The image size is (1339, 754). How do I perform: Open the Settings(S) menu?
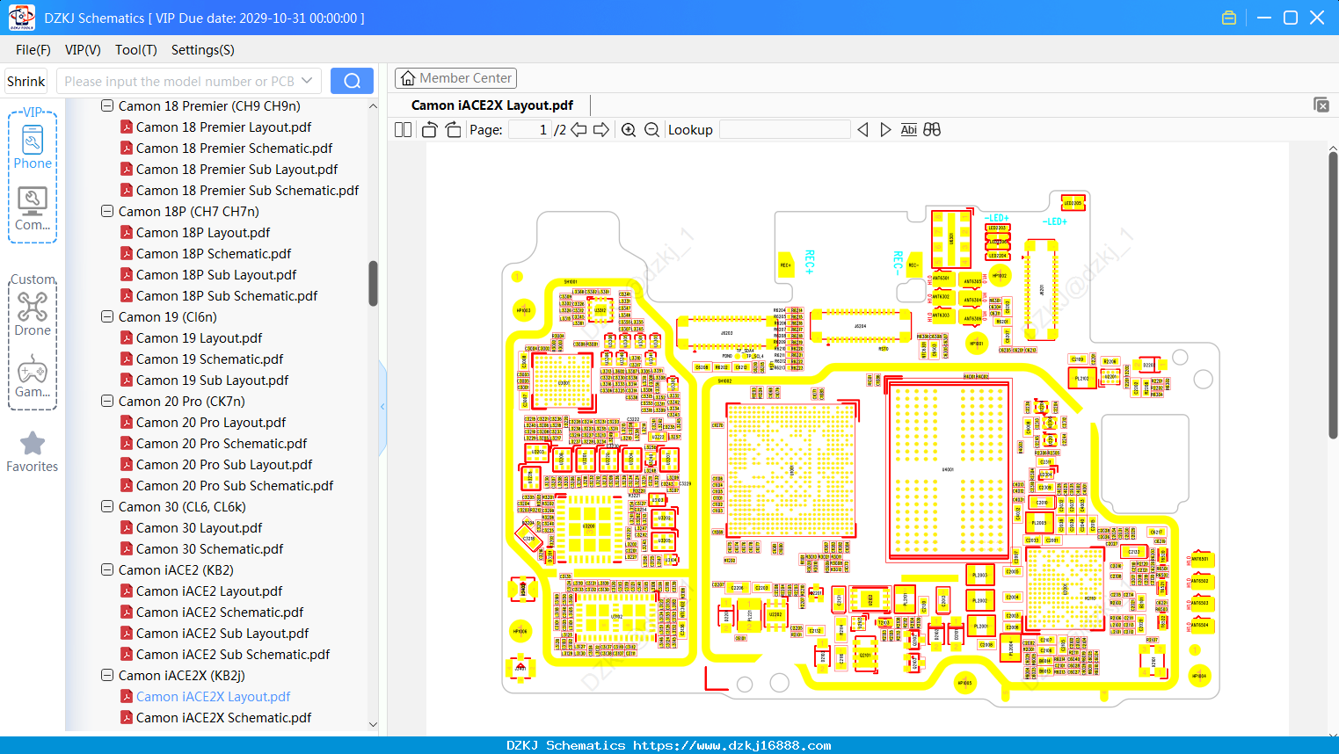[x=203, y=50]
